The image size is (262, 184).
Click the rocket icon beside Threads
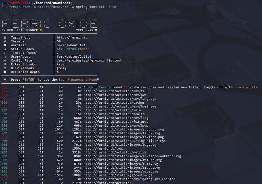5,42
